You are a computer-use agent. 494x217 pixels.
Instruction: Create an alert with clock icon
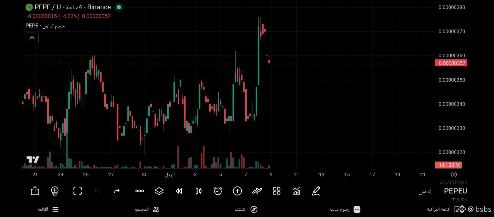point(218,191)
